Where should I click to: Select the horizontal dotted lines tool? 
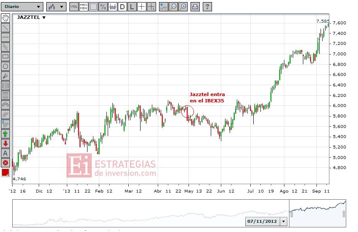click(5, 95)
